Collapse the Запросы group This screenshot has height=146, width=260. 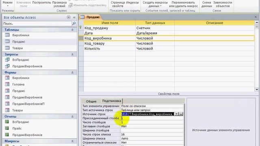(x=72, y=54)
